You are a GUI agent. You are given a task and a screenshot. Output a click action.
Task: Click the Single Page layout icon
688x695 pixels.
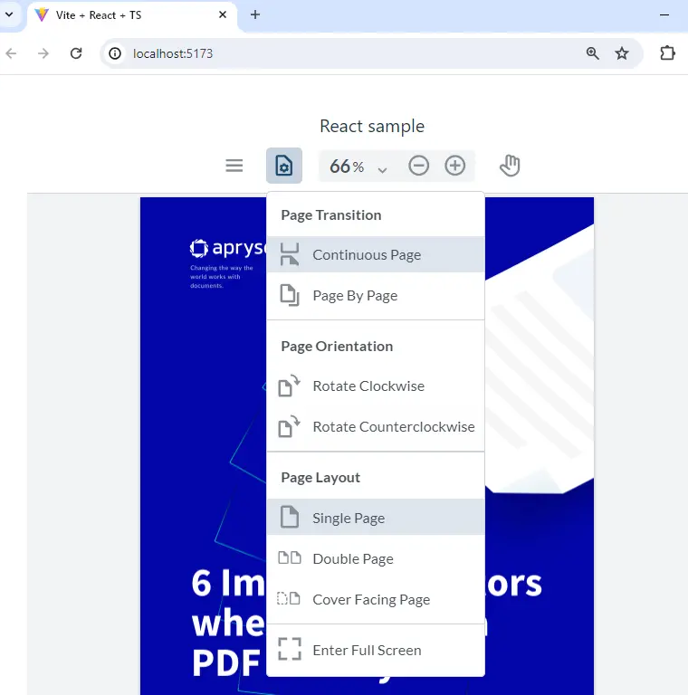(x=290, y=517)
